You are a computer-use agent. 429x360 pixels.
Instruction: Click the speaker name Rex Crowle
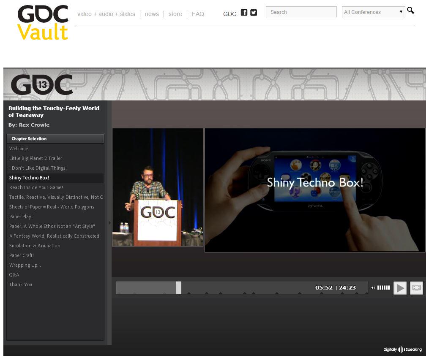pos(34,125)
